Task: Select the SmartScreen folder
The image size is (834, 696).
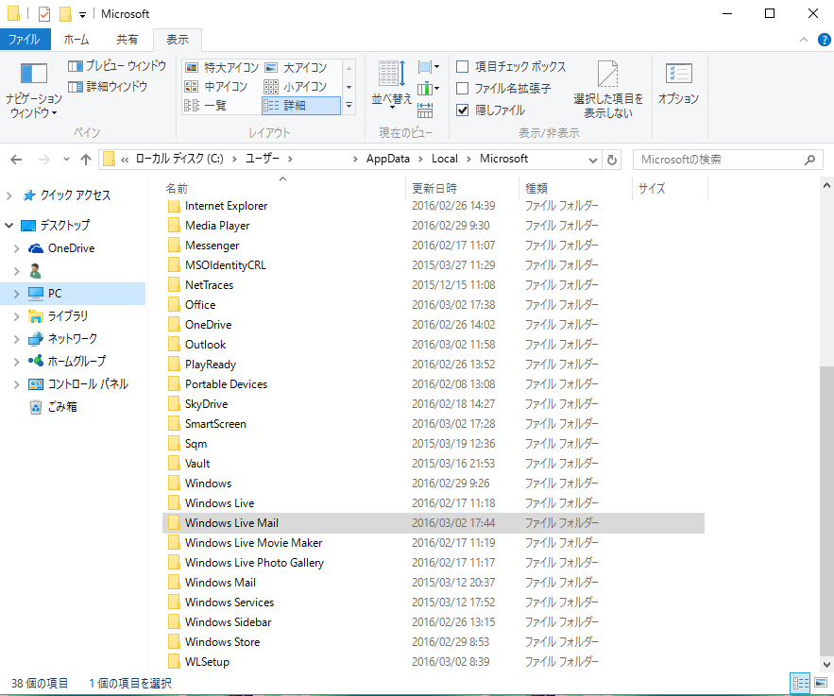Action: (434, 424)
